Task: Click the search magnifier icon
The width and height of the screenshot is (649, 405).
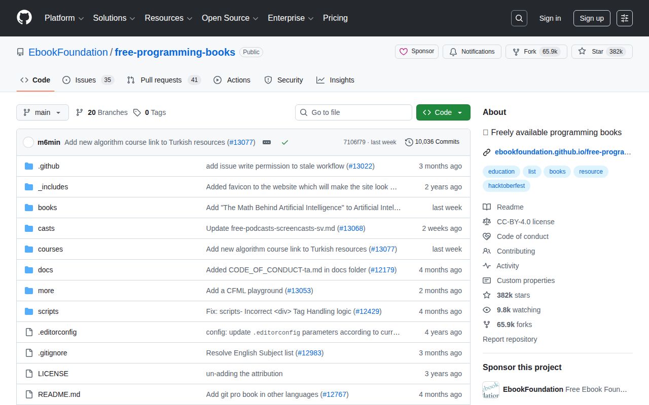Action: 519,18
